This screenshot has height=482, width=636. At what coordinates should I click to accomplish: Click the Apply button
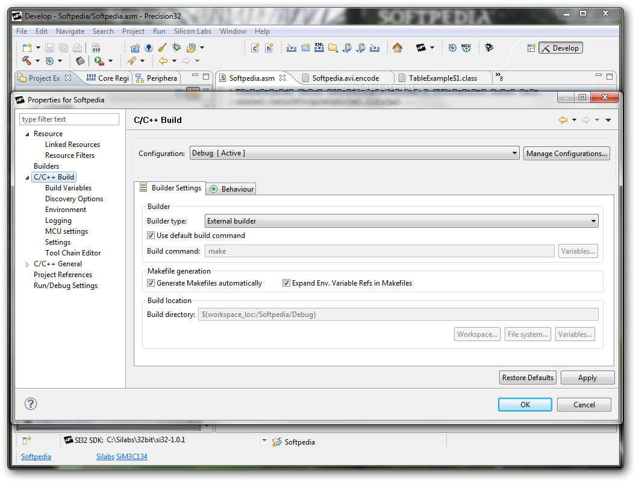click(x=587, y=377)
